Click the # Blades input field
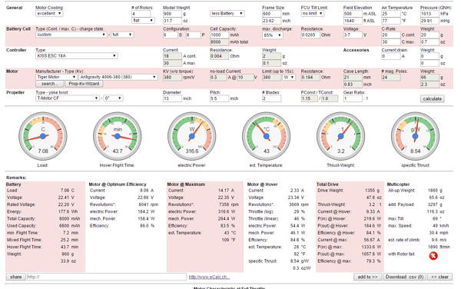Screen dimensions: 461x289 [271, 98]
